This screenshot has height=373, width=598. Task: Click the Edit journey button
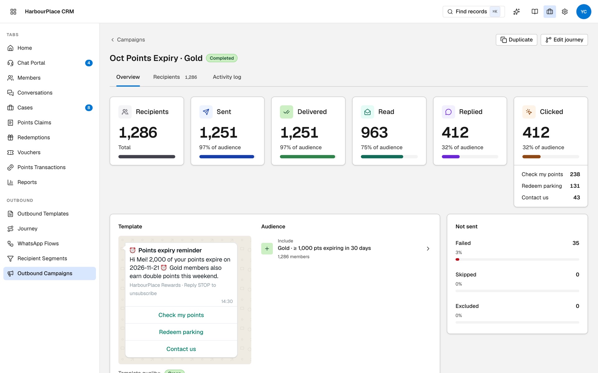[564, 40]
